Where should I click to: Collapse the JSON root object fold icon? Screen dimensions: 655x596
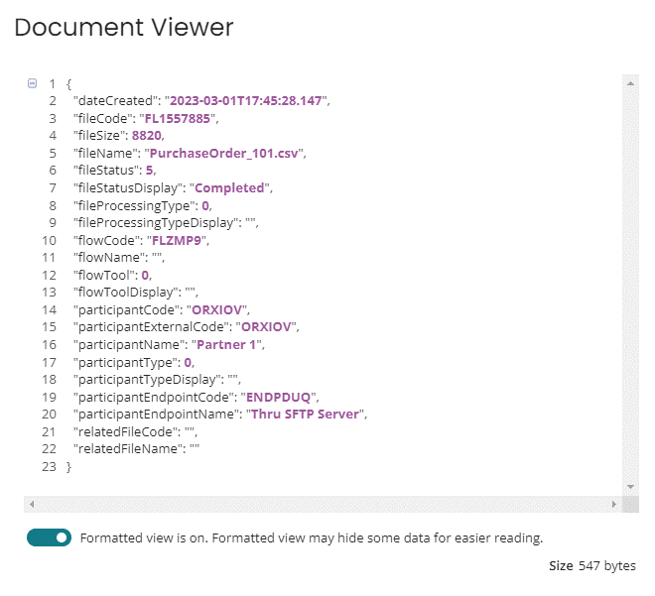click(32, 83)
